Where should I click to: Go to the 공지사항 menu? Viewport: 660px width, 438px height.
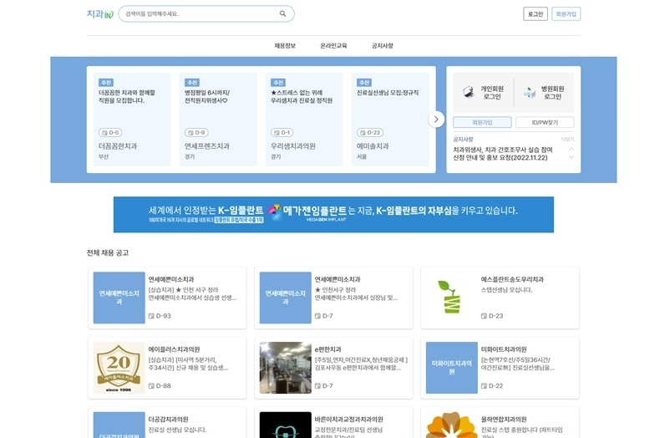[382, 45]
